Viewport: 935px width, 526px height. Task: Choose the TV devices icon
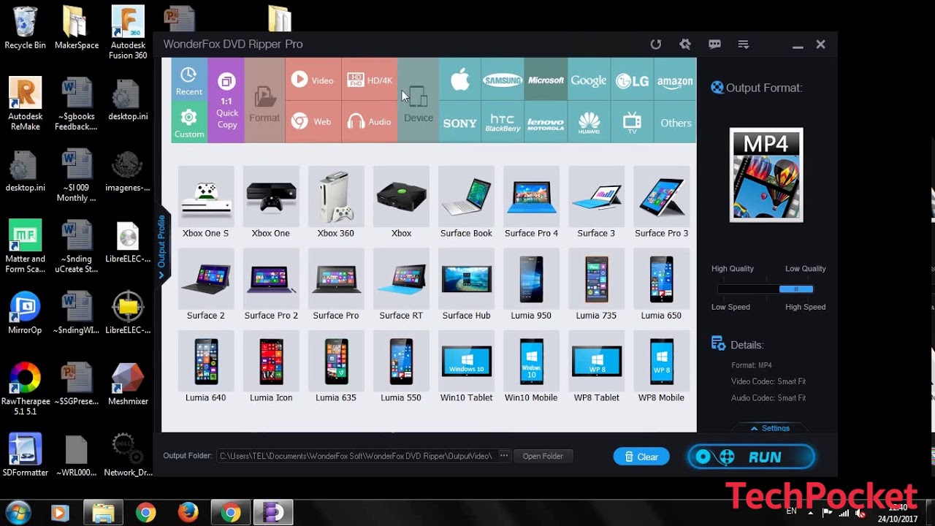632,122
